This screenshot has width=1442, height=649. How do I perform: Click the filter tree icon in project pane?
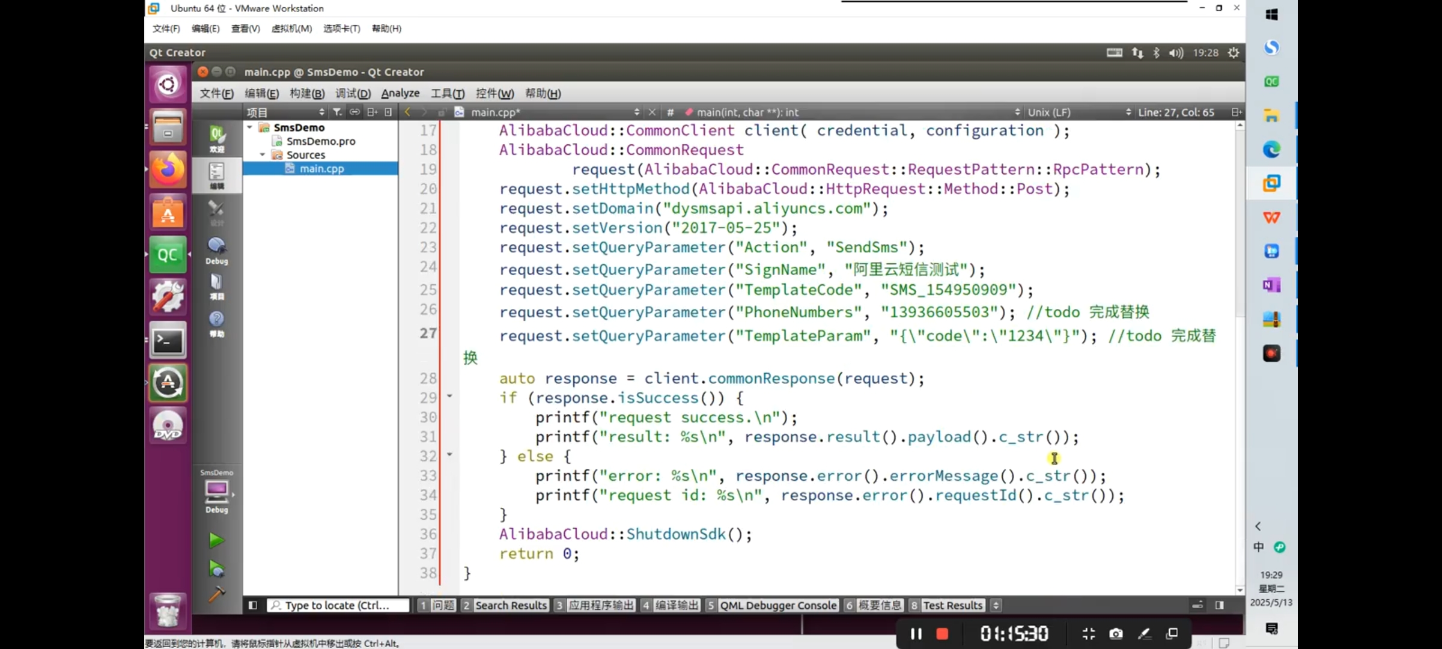click(337, 112)
